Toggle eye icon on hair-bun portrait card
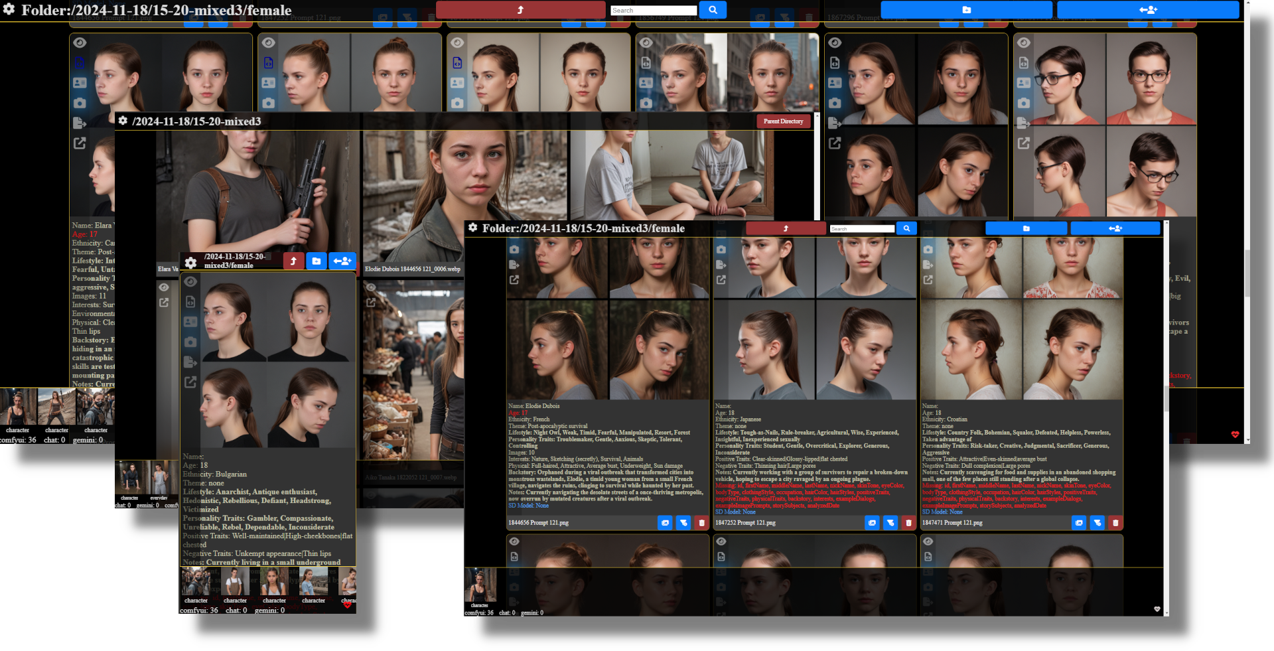This screenshot has width=1274, height=651. pyautogui.click(x=268, y=42)
